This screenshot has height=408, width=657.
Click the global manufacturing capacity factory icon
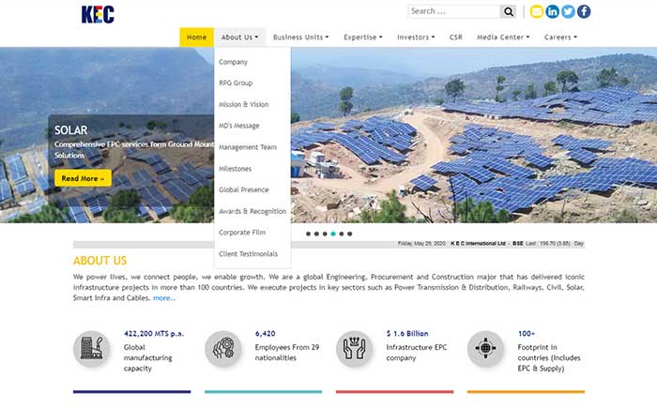click(92, 349)
